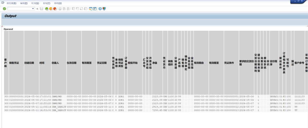Open the 帮助(H) menu
This screenshot has width=308, height=128.
click(x=58, y=3)
